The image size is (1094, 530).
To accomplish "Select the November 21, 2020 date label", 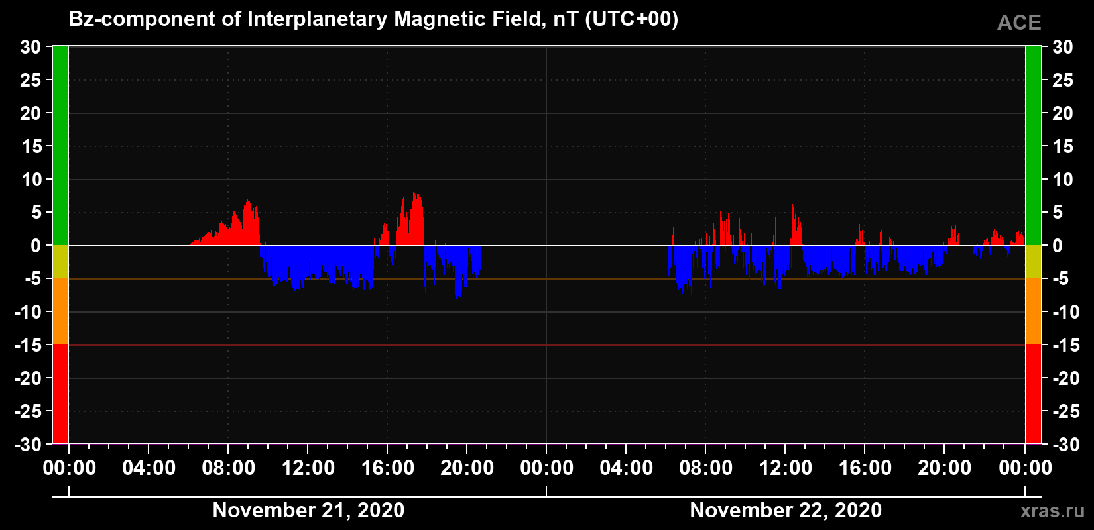I will point(308,510).
